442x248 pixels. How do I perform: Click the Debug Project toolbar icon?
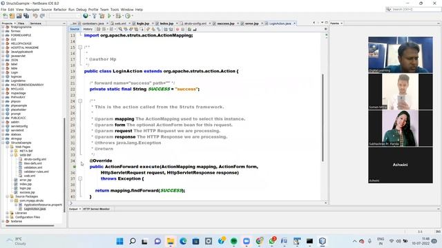118,16
